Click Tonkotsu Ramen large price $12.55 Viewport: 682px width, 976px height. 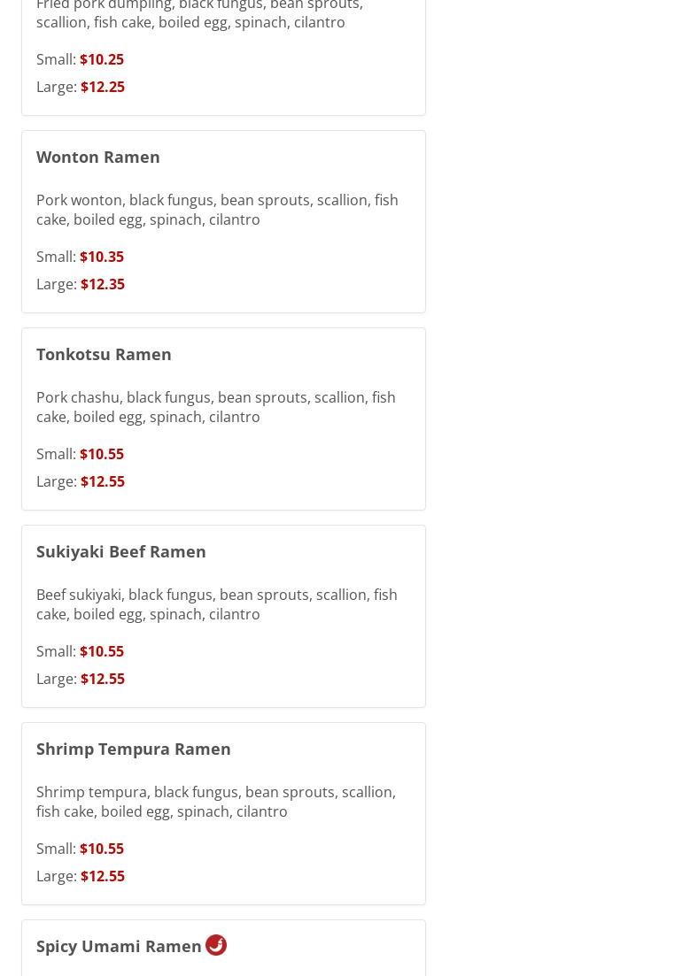(103, 481)
